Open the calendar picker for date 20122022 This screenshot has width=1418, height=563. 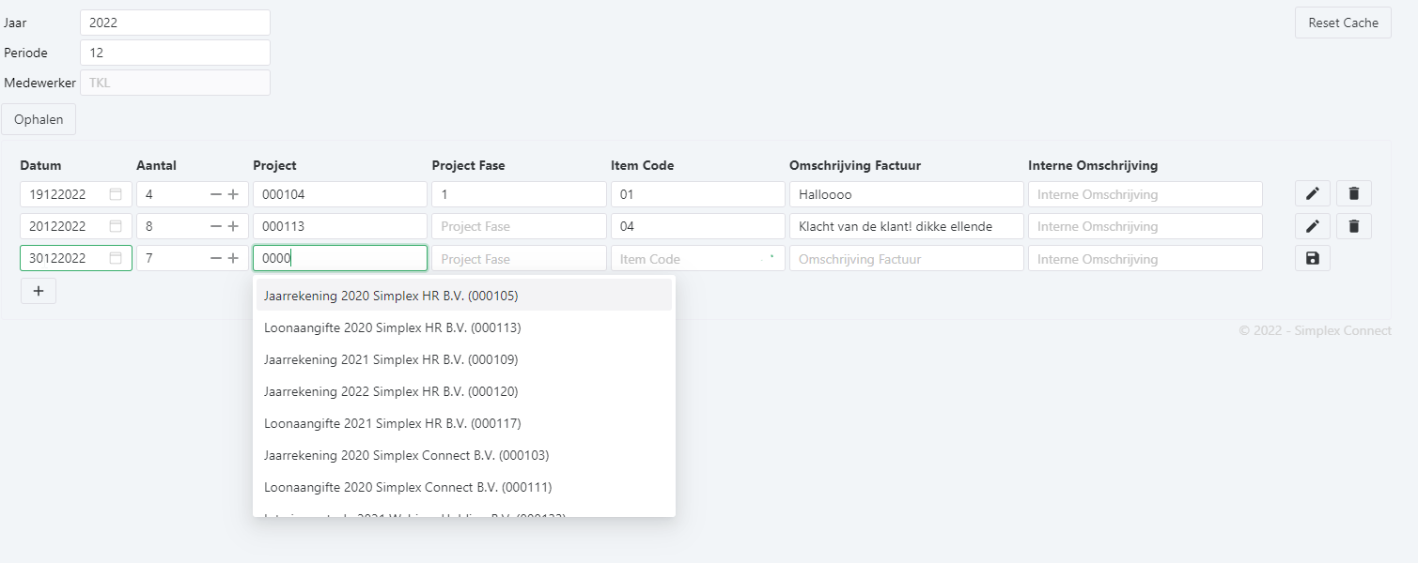(x=116, y=226)
